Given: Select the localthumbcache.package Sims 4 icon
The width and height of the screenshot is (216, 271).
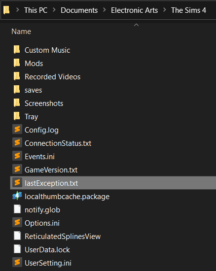Looking at the screenshot, I should (x=17, y=196).
